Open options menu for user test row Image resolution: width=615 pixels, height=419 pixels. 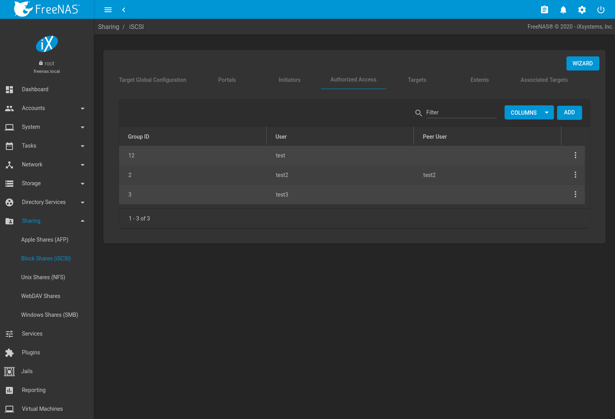point(575,155)
